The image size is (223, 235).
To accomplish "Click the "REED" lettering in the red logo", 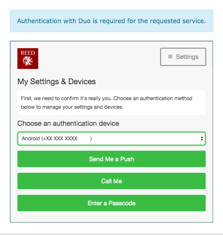I will tap(28, 53).
